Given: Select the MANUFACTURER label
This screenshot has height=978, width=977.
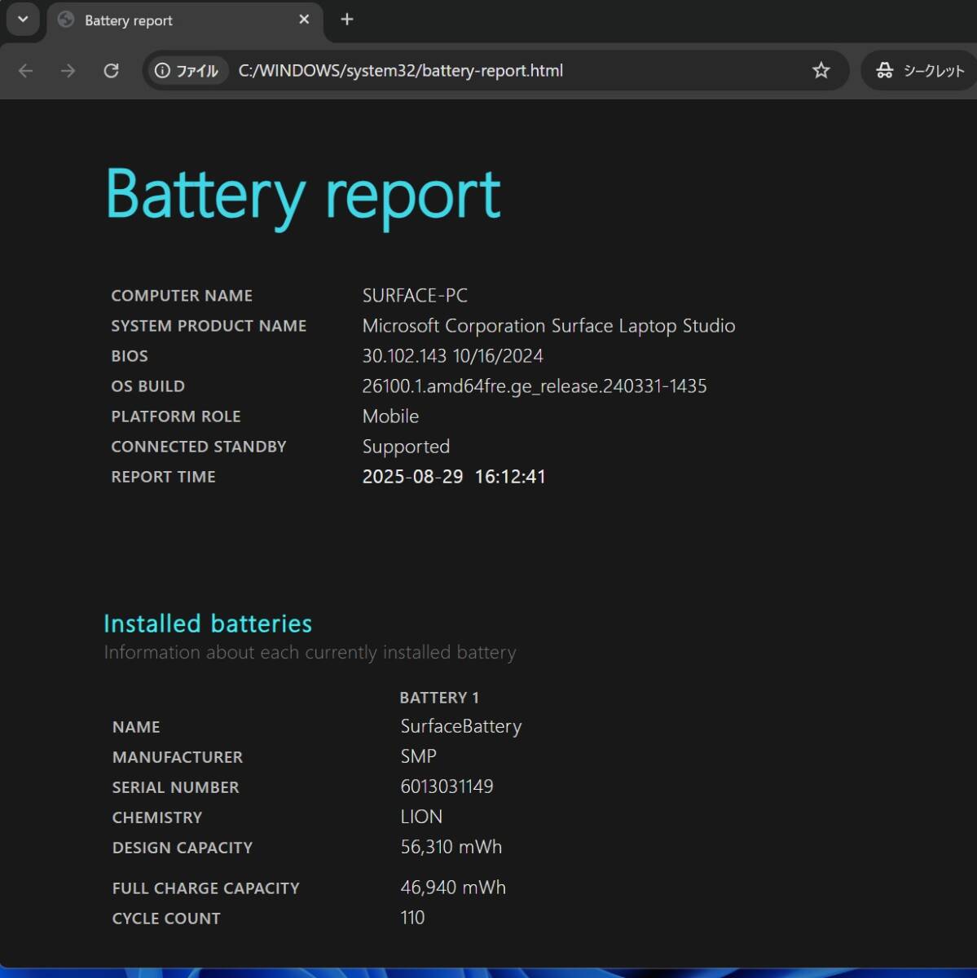Looking at the screenshot, I should tap(178, 757).
